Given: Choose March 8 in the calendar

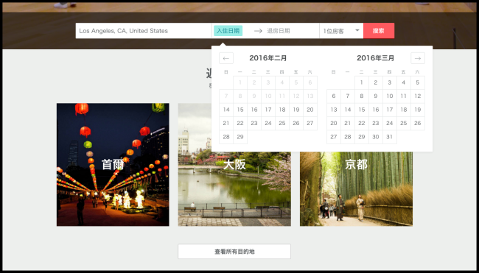Looking at the screenshot, I should coord(362,96).
